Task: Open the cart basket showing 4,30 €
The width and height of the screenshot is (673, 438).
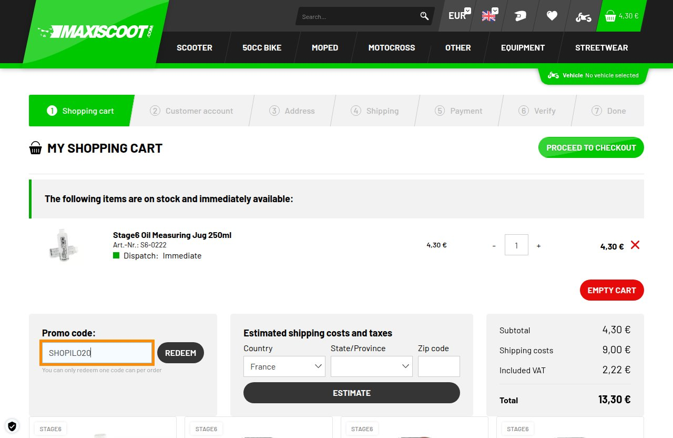Action: coord(621,16)
